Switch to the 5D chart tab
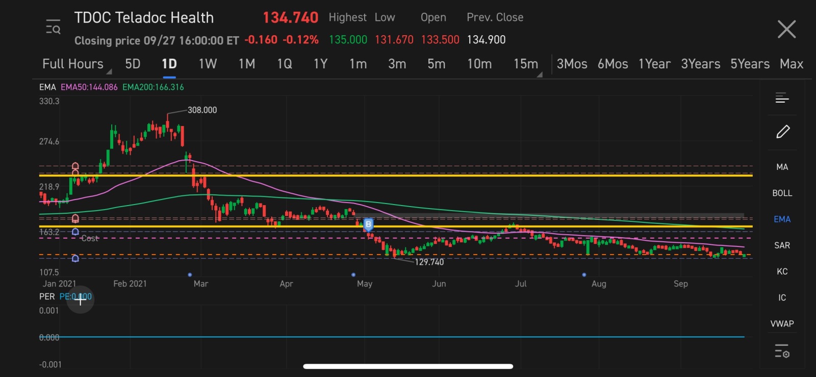This screenshot has width=816, height=377. click(x=133, y=64)
